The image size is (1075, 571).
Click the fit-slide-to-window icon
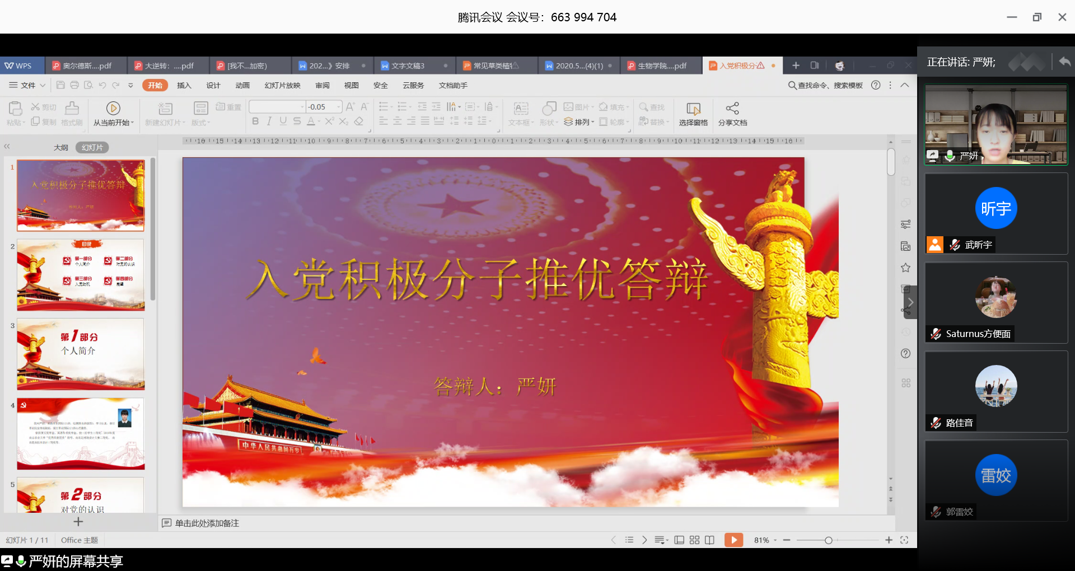(x=904, y=540)
